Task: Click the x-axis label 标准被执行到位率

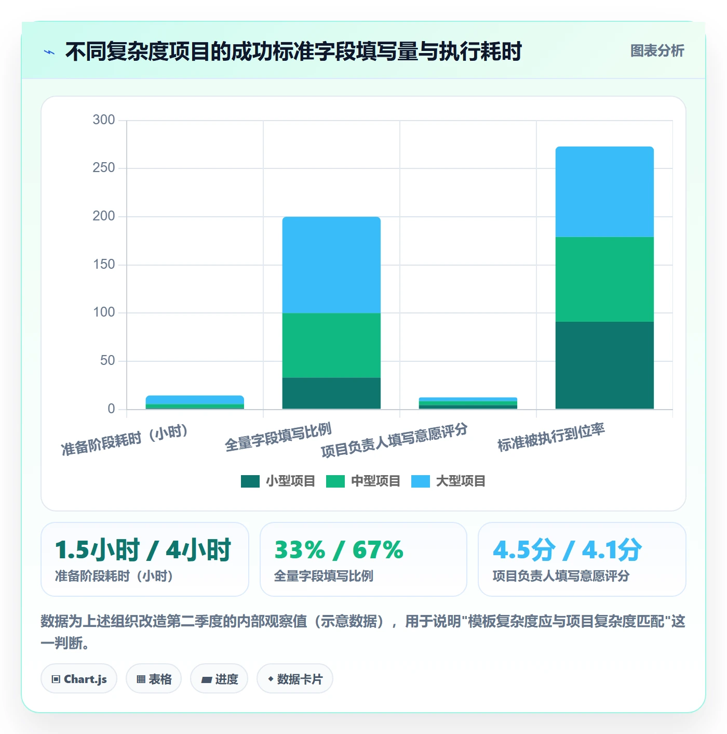Action: [x=551, y=437]
